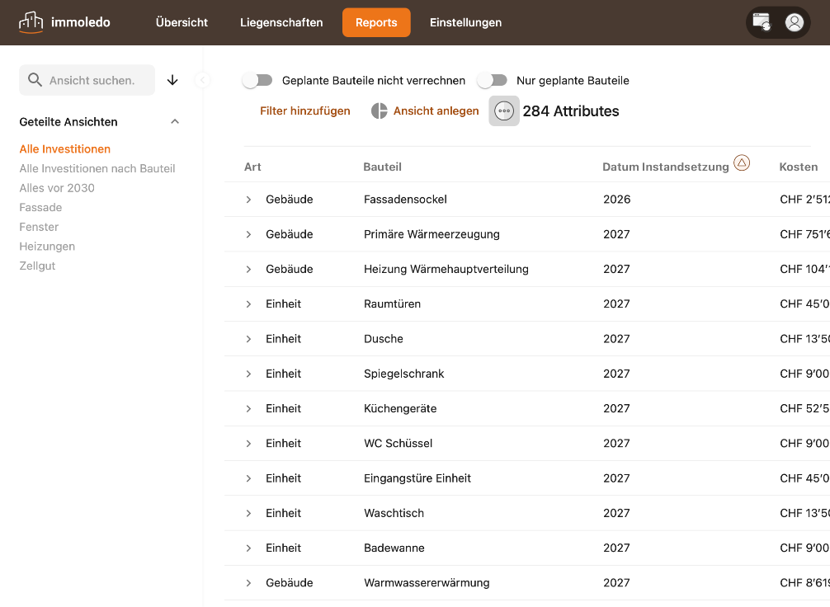Sort by the Art column header

[x=252, y=167]
